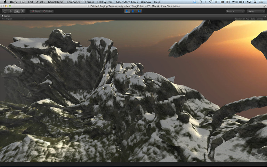Click the Stats button
267x167 pixels.
253,19
